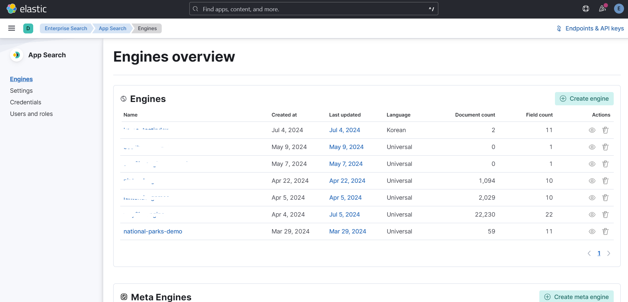This screenshot has height=302, width=628.
Task: Select page 1 in pagination
Action: click(x=599, y=253)
